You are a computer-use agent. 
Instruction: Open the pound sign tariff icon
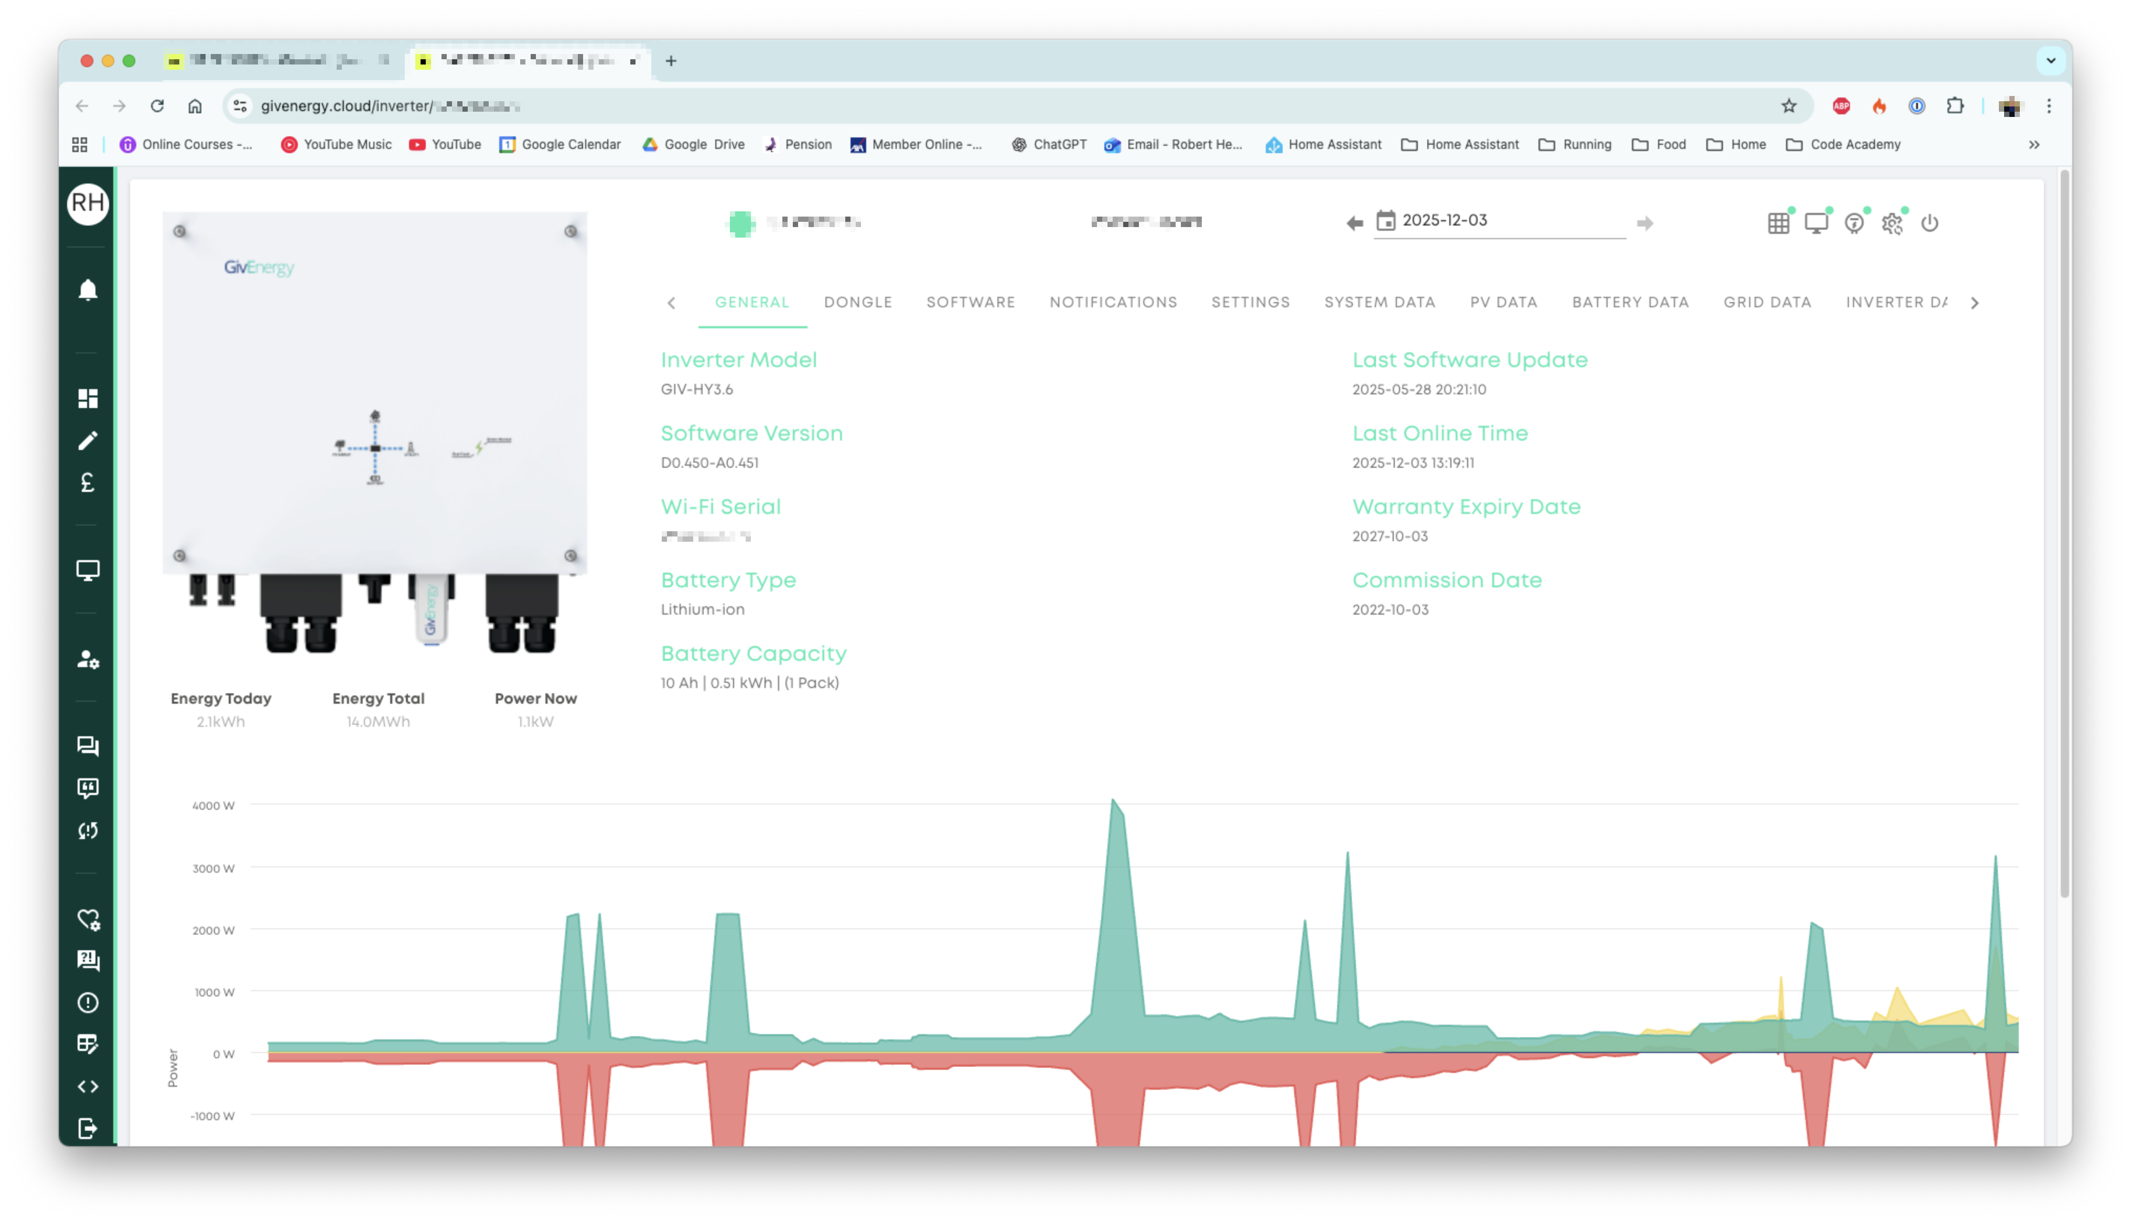coord(88,482)
